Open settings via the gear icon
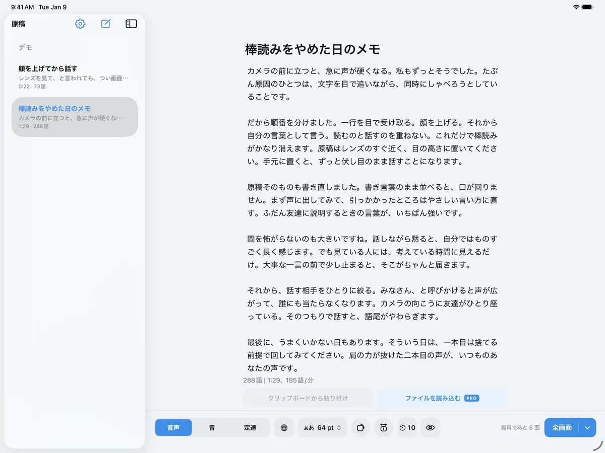Viewport: 605px width, 453px height. 80,24
